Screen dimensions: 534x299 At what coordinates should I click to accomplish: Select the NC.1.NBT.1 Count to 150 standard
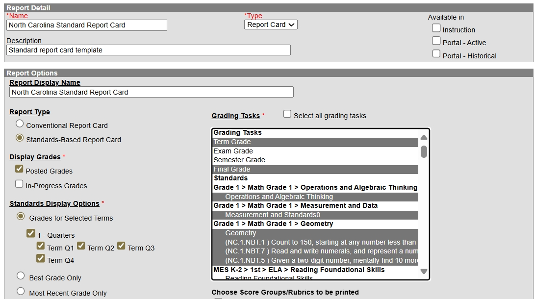point(315,243)
